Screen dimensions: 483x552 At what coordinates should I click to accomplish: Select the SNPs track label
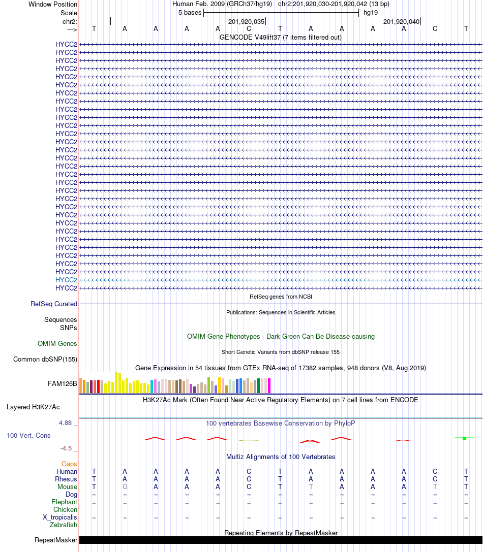pyautogui.click(x=69, y=328)
